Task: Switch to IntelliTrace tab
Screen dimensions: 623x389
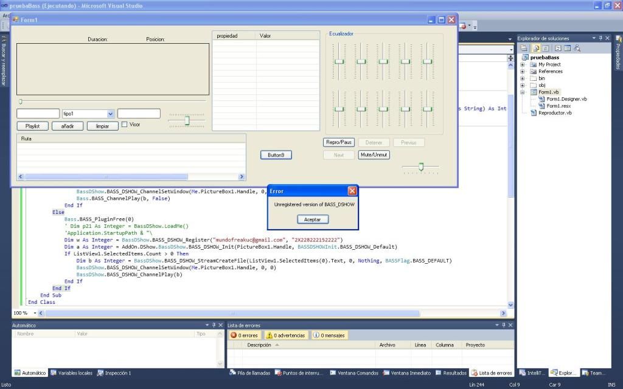Action: click(x=532, y=373)
